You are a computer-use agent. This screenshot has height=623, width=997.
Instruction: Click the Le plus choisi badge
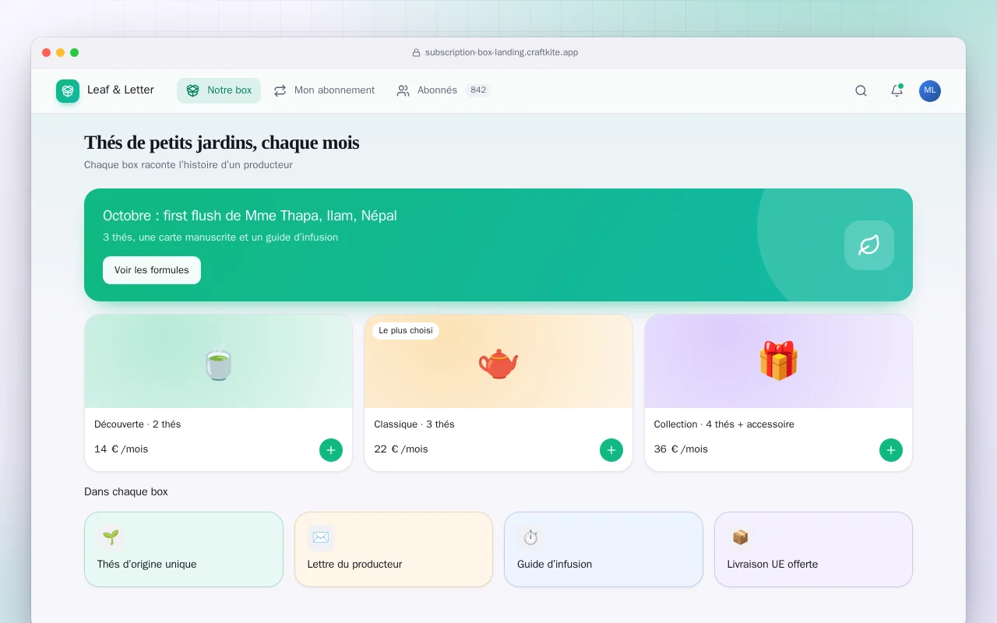click(406, 331)
